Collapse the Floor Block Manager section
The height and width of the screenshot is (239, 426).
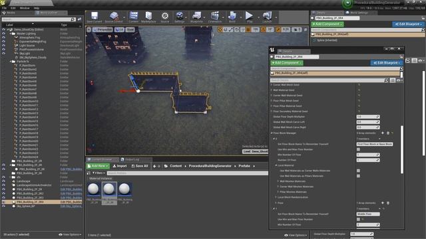coord(272,133)
